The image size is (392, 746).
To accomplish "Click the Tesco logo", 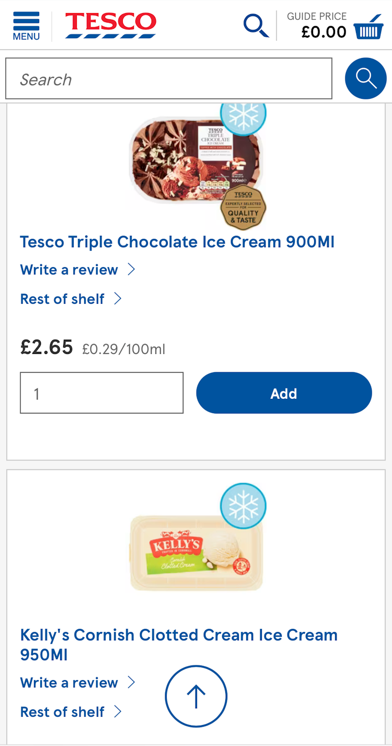I will coord(110,25).
